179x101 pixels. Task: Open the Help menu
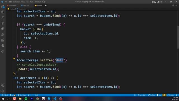(x=44, y=2)
